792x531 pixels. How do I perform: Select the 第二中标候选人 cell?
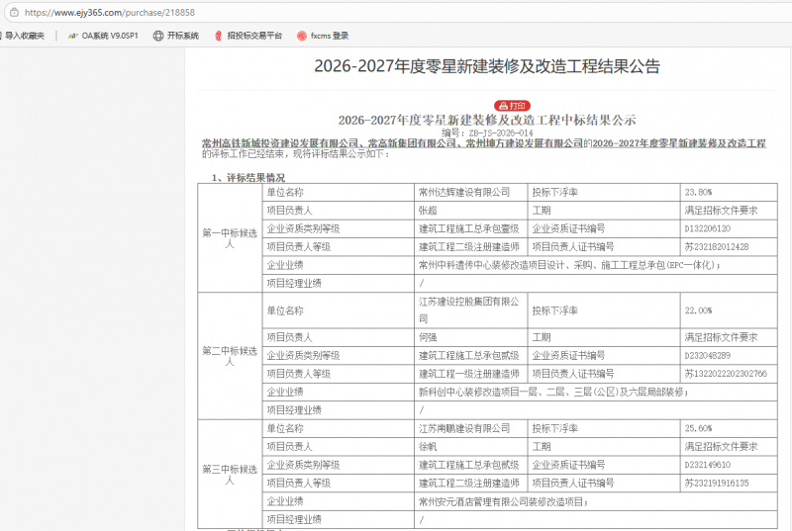[230, 356]
